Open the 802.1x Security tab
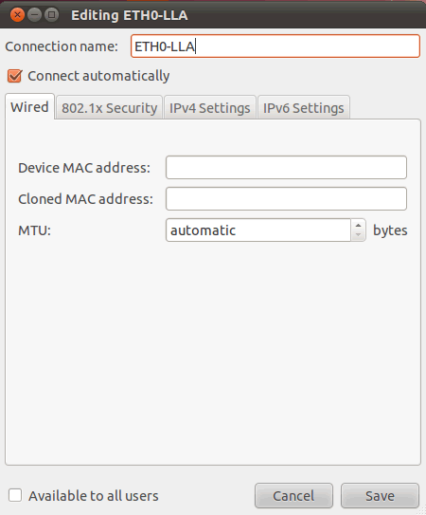The width and height of the screenshot is (426, 515). (x=109, y=108)
